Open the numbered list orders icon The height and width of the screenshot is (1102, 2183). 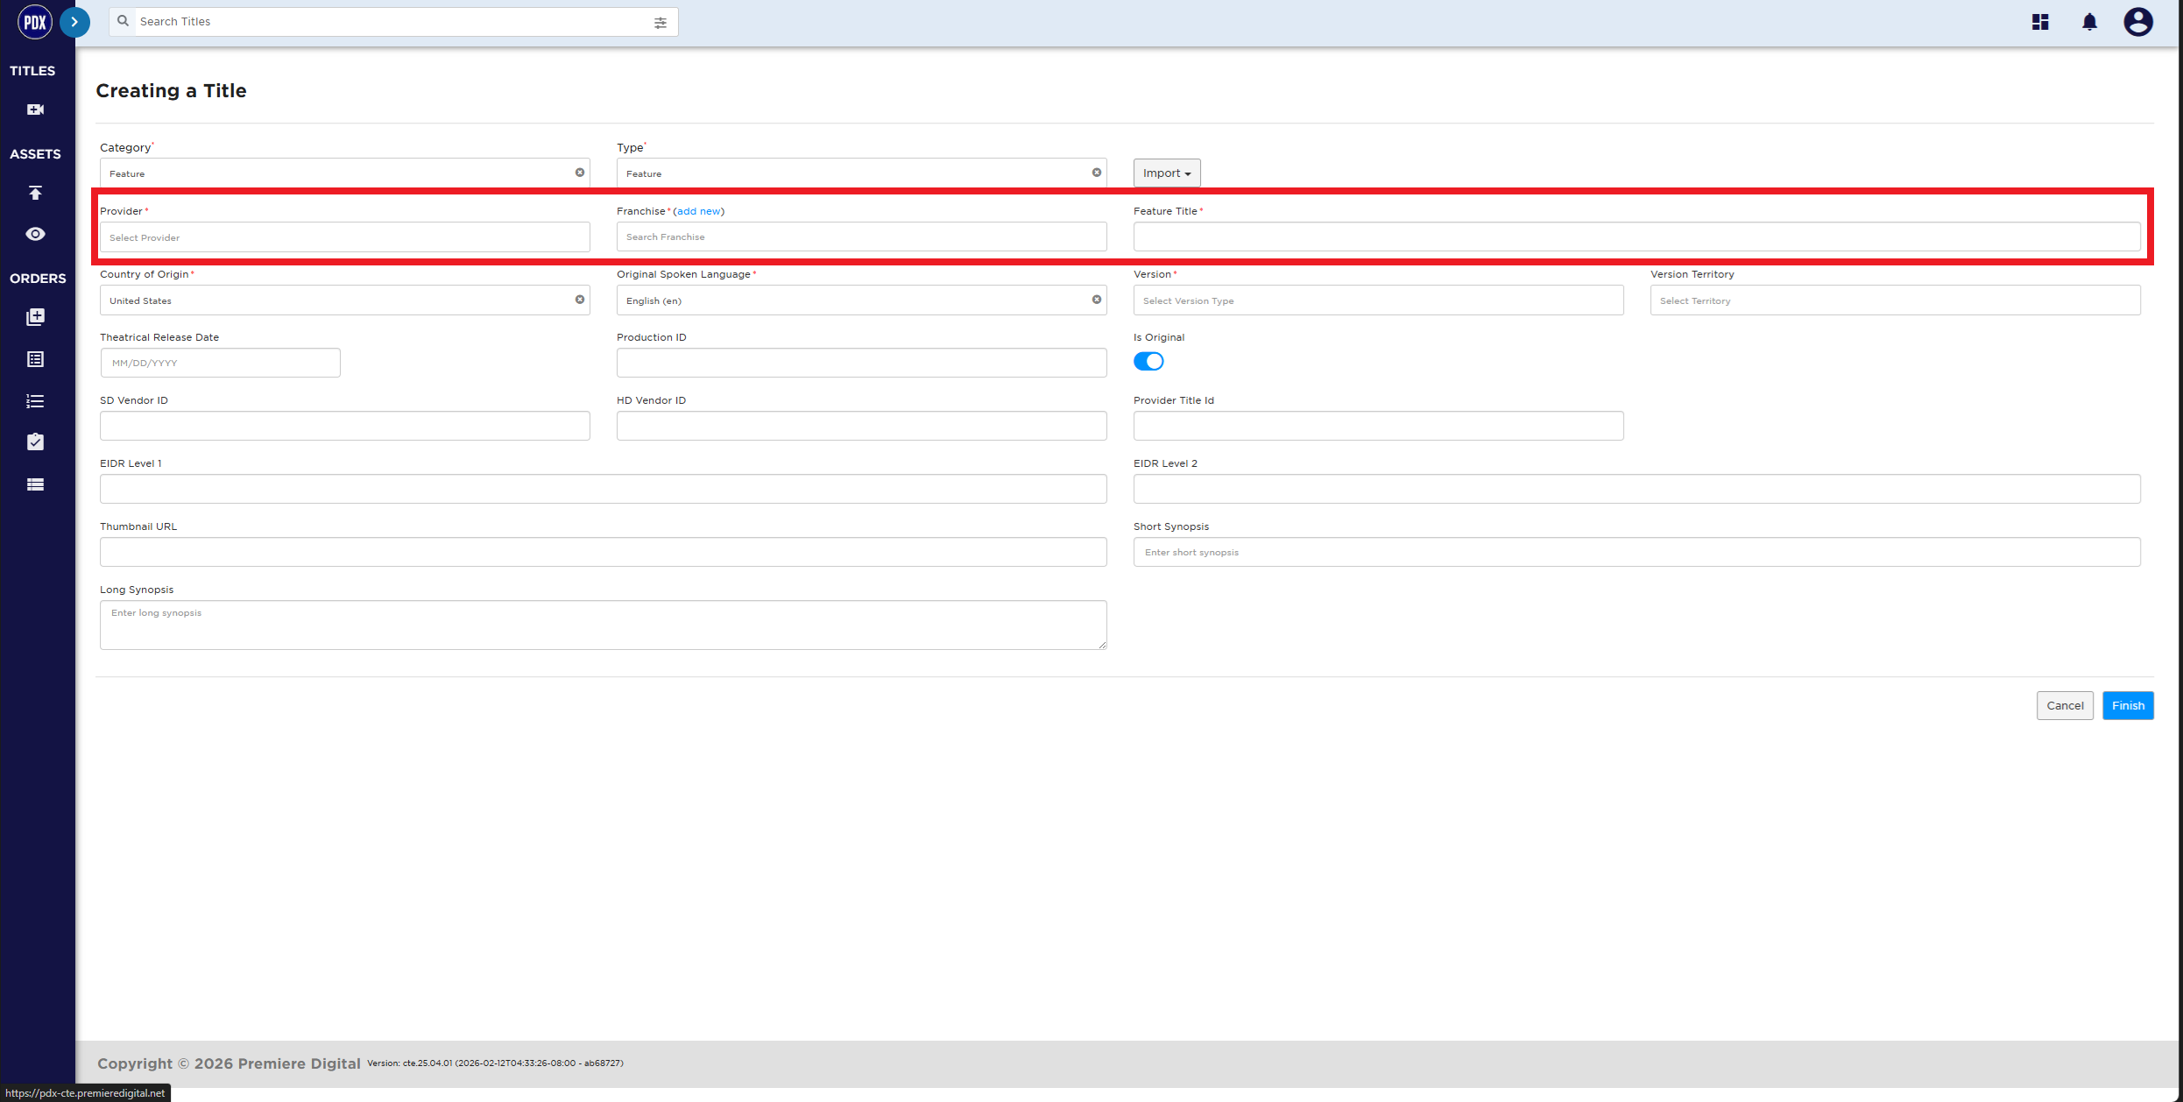coord(35,401)
